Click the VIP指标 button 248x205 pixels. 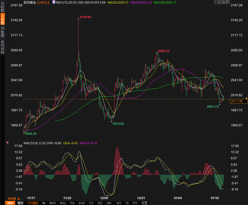[x=33, y=203]
